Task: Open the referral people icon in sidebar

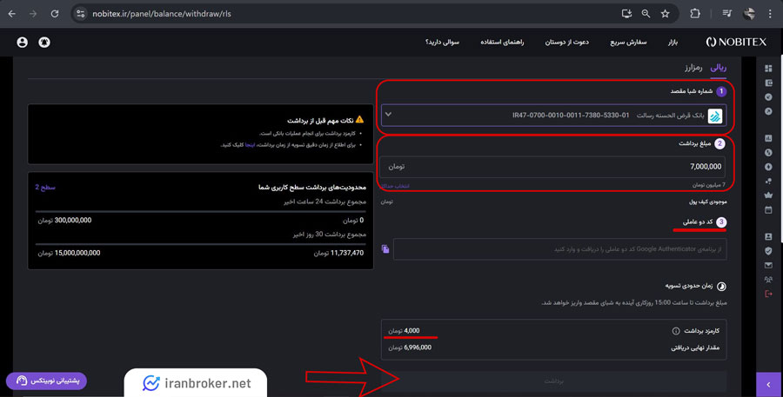Action: tap(768, 280)
